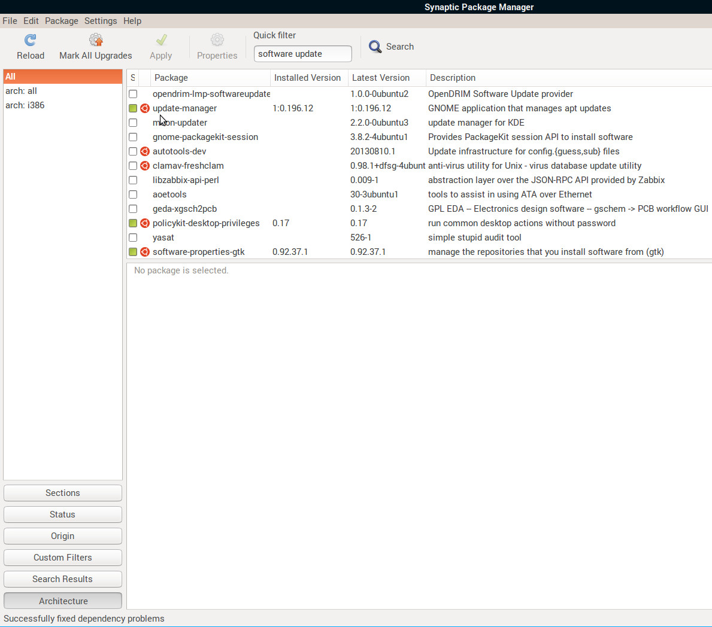Click the installed version '0.17' of policykit-desktop-privileges
This screenshot has width=712, height=627.
pyautogui.click(x=281, y=223)
